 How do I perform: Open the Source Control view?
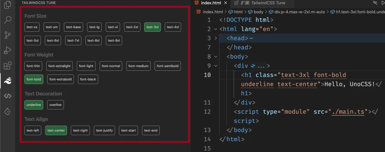8,35
